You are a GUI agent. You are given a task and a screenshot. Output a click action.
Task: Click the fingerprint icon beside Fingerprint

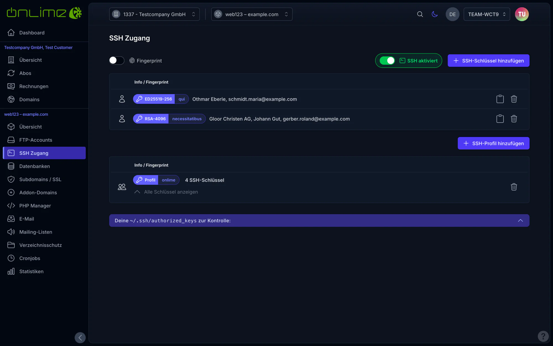pyautogui.click(x=132, y=60)
